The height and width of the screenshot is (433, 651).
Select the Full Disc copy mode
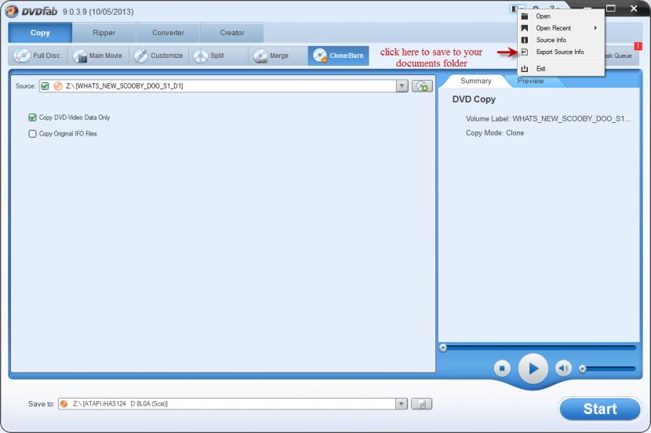pyautogui.click(x=38, y=56)
